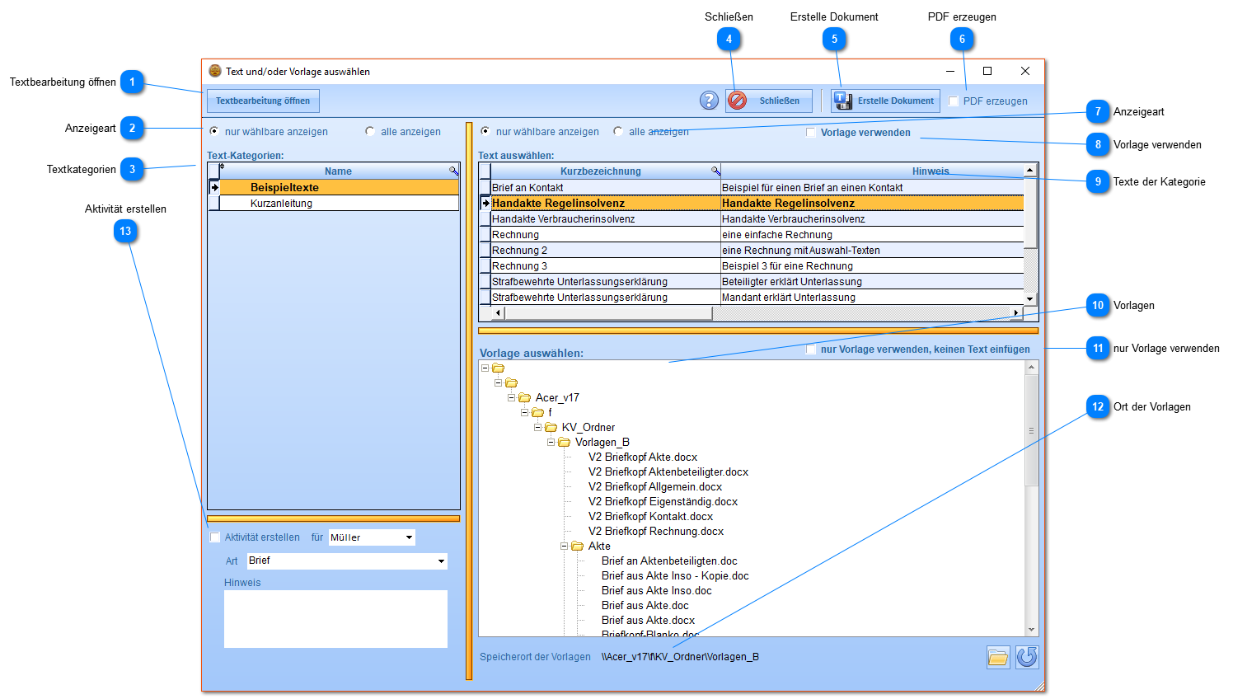This screenshot has width=1233, height=699.
Task: Click the Textbearbeitung öffnen button
Action: click(263, 101)
